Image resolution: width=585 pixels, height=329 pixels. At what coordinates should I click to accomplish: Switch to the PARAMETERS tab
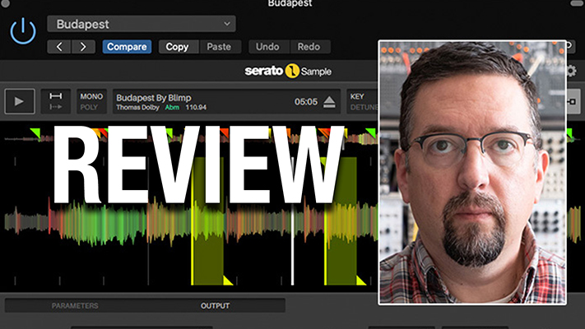coord(75,305)
